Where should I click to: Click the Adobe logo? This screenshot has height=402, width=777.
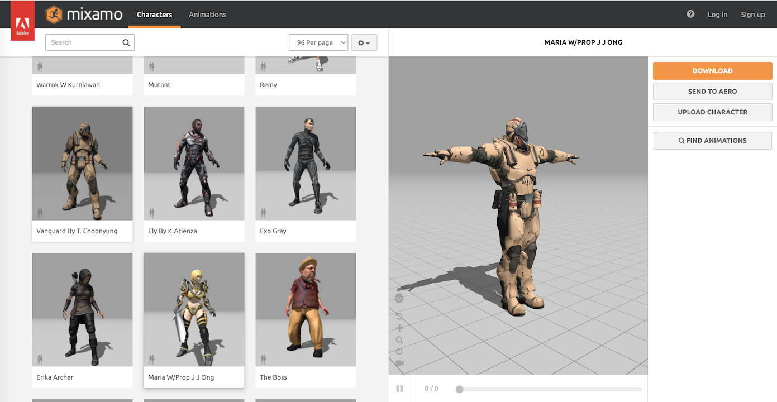[22, 21]
